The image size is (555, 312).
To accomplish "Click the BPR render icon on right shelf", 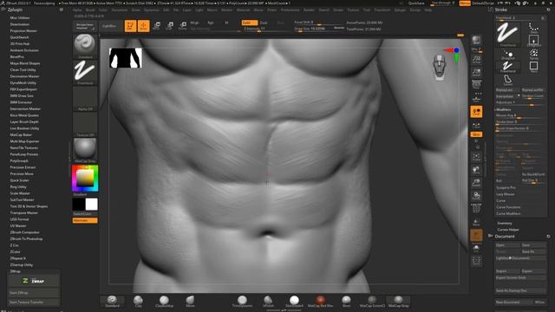I will [476, 41].
